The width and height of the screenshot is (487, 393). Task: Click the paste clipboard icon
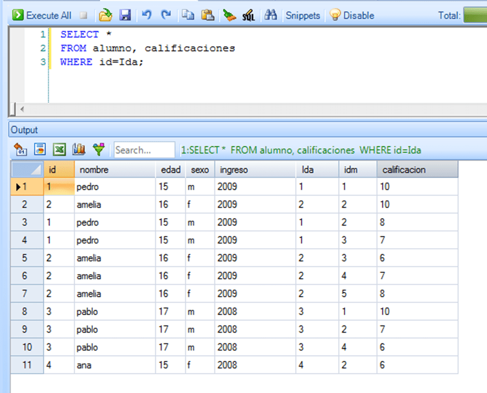click(x=208, y=15)
